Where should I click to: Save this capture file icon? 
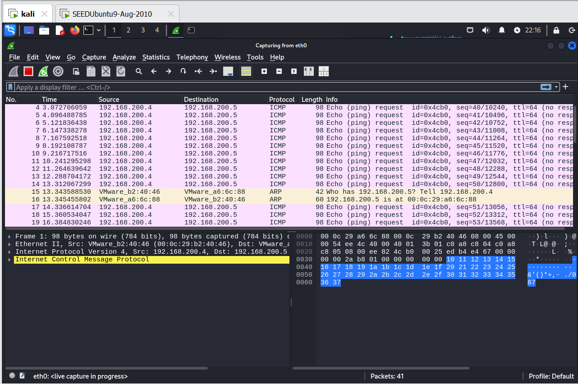(91, 71)
